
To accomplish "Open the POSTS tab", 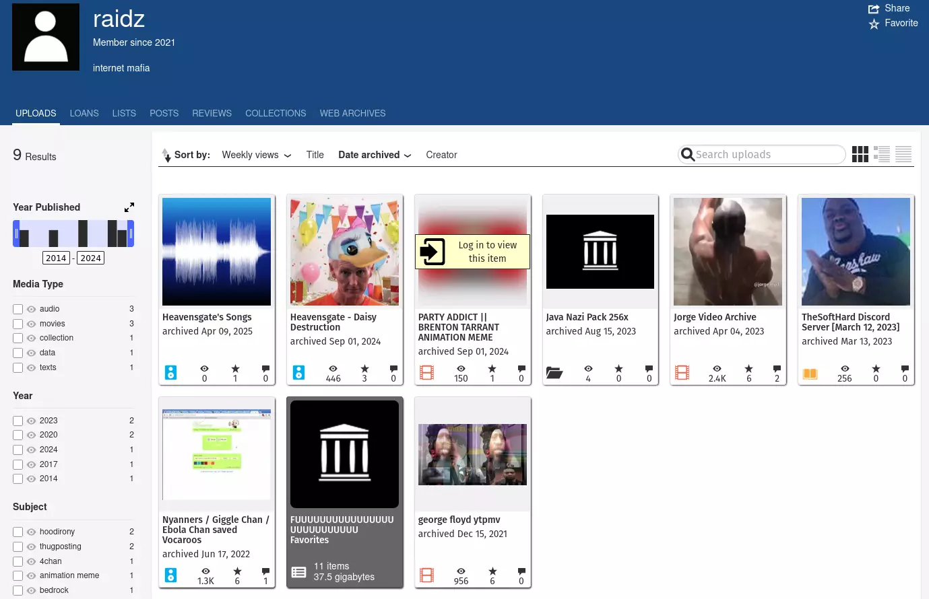I will point(164,113).
